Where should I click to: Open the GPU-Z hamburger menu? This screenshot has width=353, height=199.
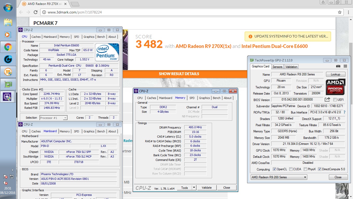[x=345, y=66]
